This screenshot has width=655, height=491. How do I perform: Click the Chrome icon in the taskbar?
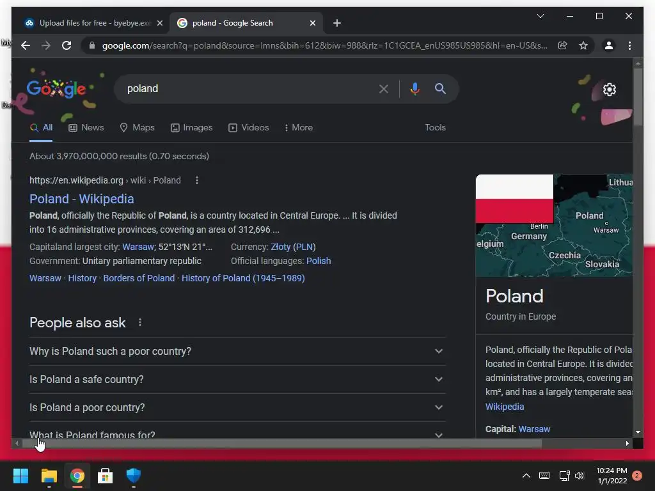coord(77,476)
